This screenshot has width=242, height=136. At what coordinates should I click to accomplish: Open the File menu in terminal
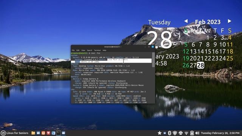[x=73, y=50]
